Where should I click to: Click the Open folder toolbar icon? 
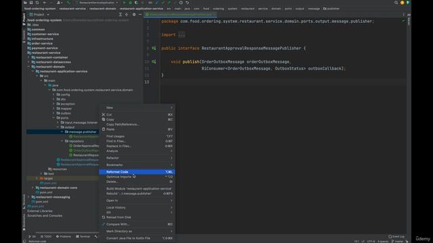point(25,3)
